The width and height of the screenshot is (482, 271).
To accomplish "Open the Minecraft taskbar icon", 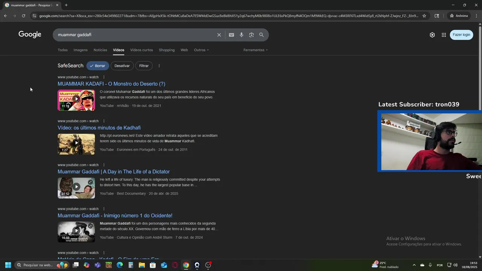I will (108, 265).
